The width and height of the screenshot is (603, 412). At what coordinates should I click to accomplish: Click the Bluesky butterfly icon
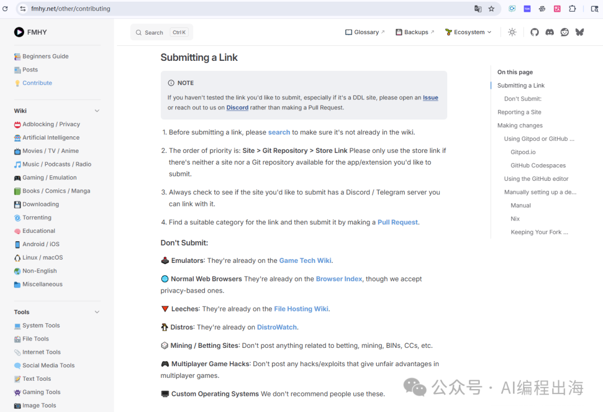coord(580,32)
